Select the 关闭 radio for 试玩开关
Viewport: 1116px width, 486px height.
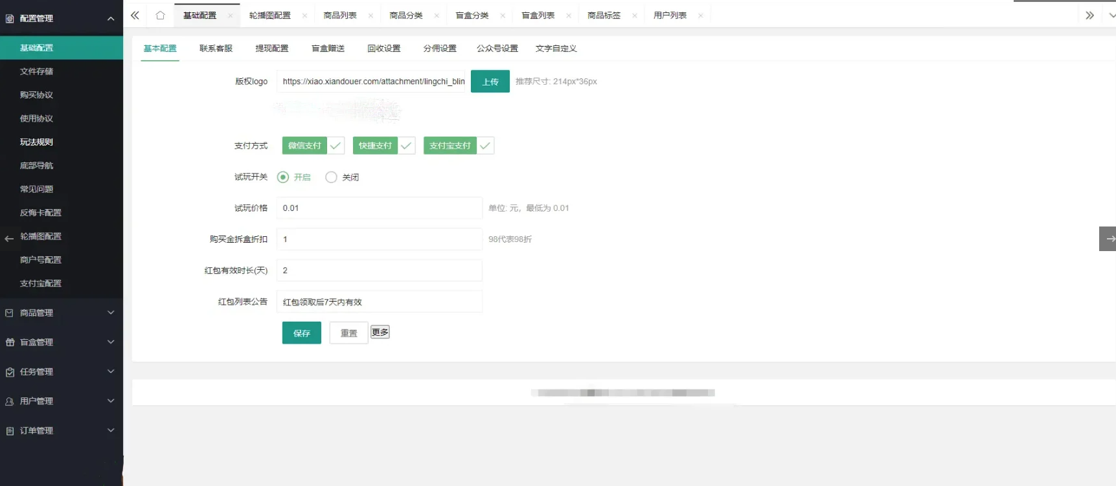pyautogui.click(x=331, y=177)
